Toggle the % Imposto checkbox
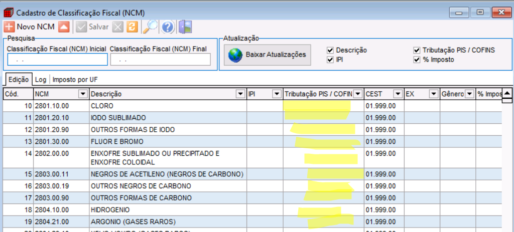This screenshot has width=514, height=232. pyautogui.click(x=417, y=60)
